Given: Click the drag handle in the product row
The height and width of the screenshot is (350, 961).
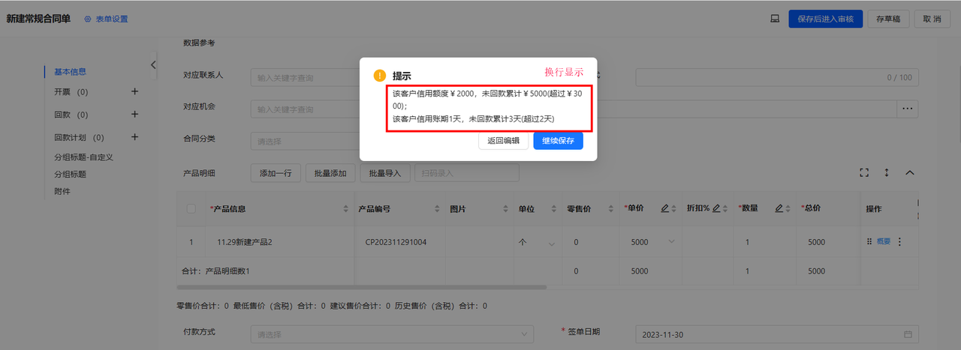Looking at the screenshot, I should click(x=870, y=241).
